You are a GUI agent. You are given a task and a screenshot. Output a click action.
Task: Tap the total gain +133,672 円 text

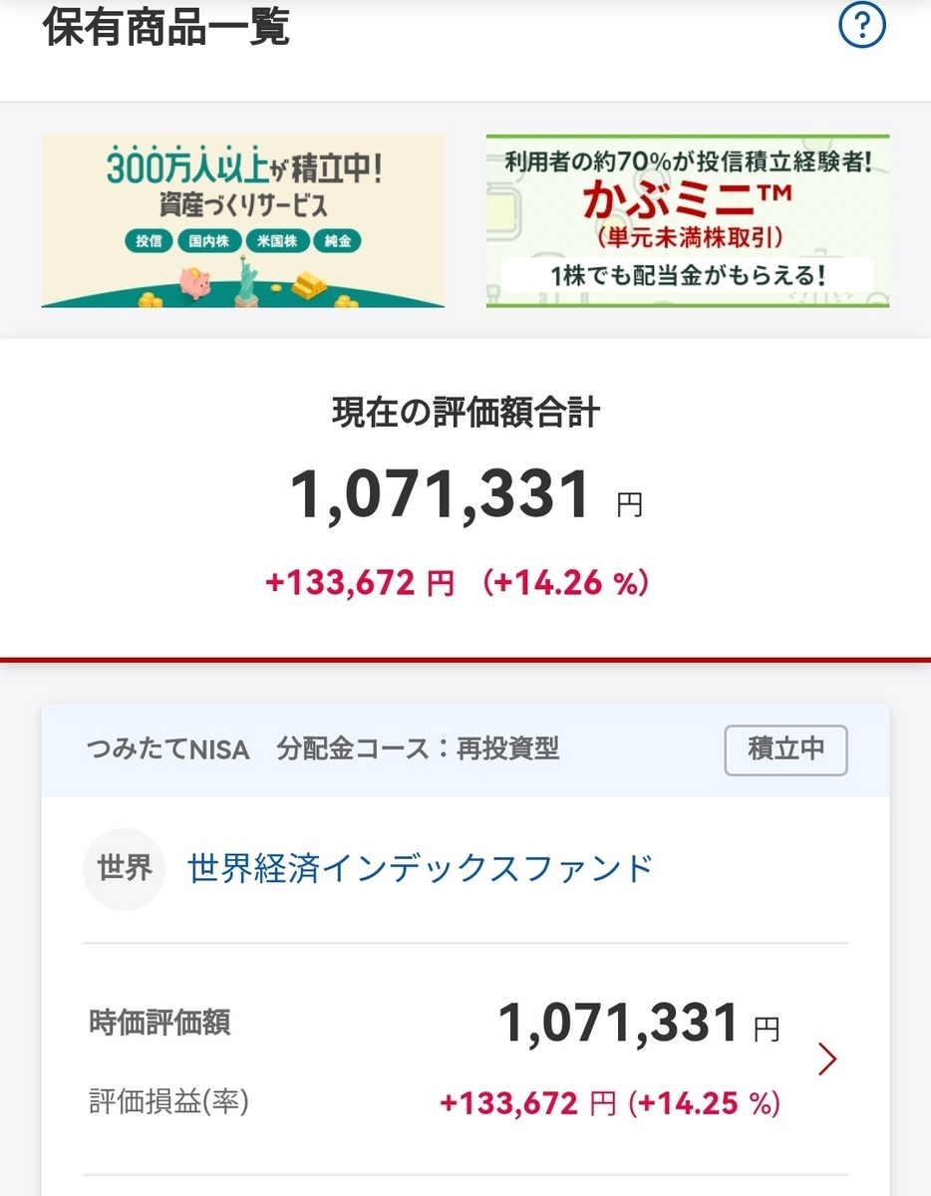360,582
